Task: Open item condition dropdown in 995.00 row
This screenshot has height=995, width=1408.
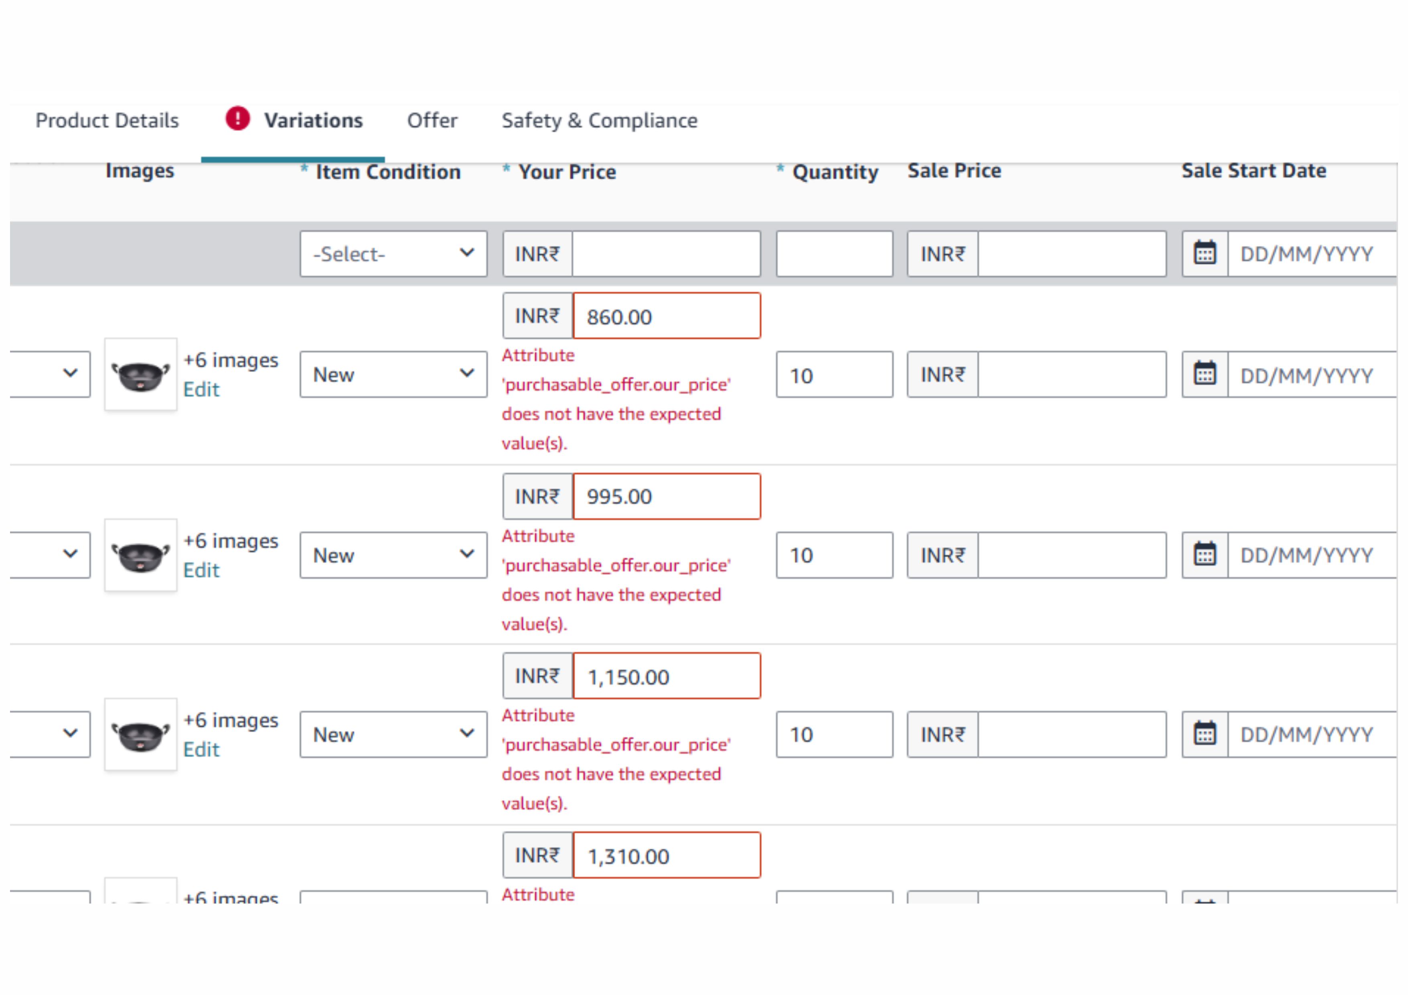Action: (394, 555)
